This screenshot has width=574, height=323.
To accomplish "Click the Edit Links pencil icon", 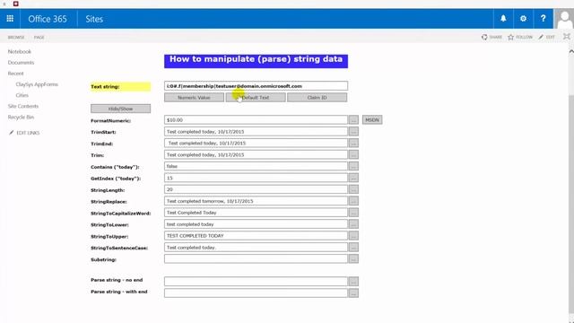I will click(x=12, y=133).
